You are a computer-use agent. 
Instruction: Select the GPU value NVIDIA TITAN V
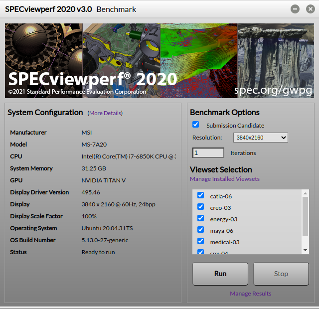[x=104, y=180]
